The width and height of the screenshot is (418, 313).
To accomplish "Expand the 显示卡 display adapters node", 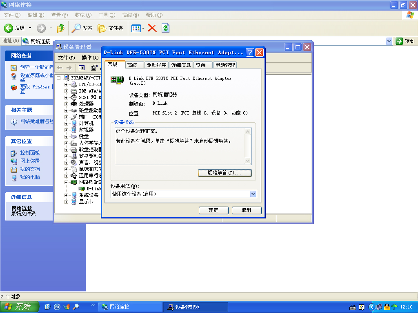I will pos(67,202).
